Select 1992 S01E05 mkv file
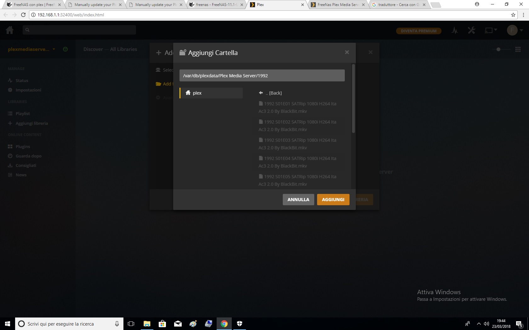Image resolution: width=529 pixels, height=330 pixels. 297,180
